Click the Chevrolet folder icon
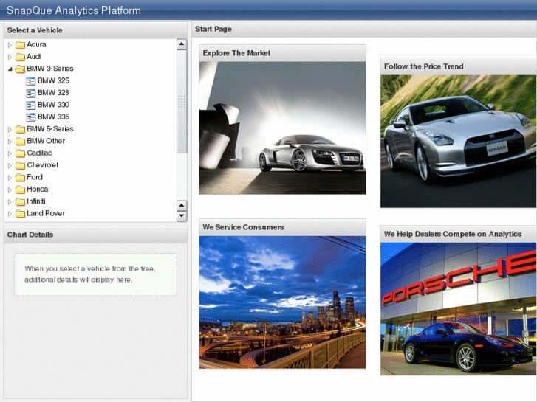The height and width of the screenshot is (402, 537). pyautogui.click(x=20, y=165)
